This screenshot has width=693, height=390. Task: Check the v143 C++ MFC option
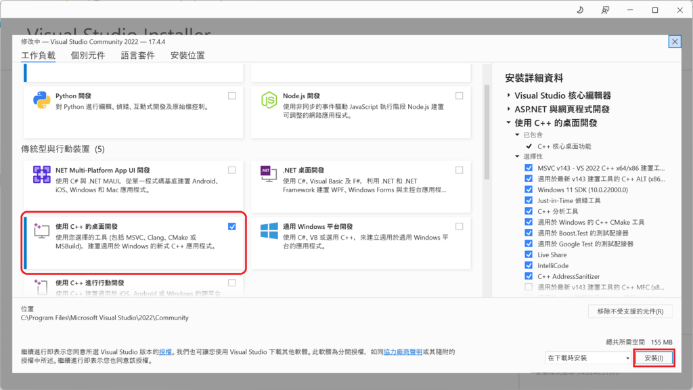529,287
